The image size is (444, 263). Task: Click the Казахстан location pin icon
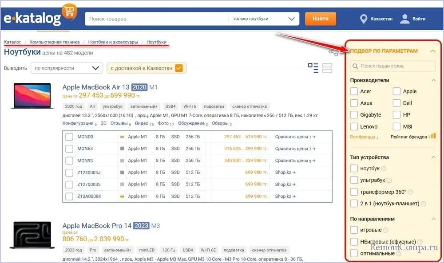click(363, 19)
